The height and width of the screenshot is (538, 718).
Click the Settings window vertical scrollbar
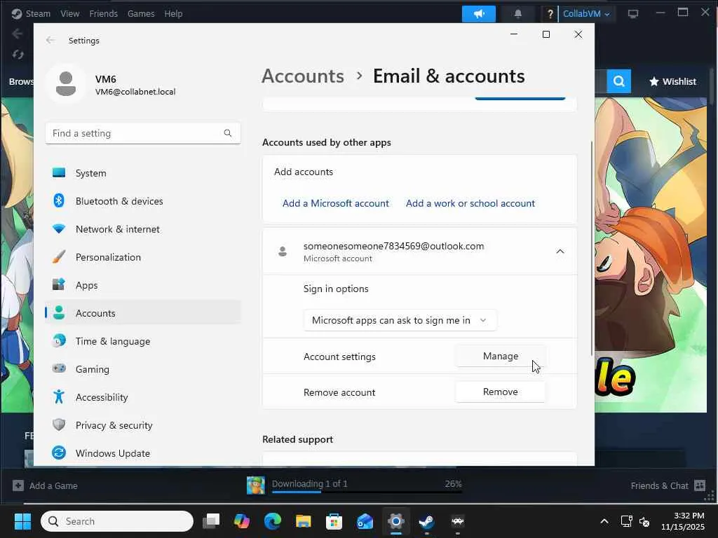[x=592, y=249]
